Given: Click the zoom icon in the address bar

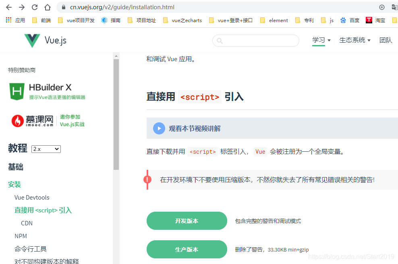Looking at the screenshot, I should (382, 7).
